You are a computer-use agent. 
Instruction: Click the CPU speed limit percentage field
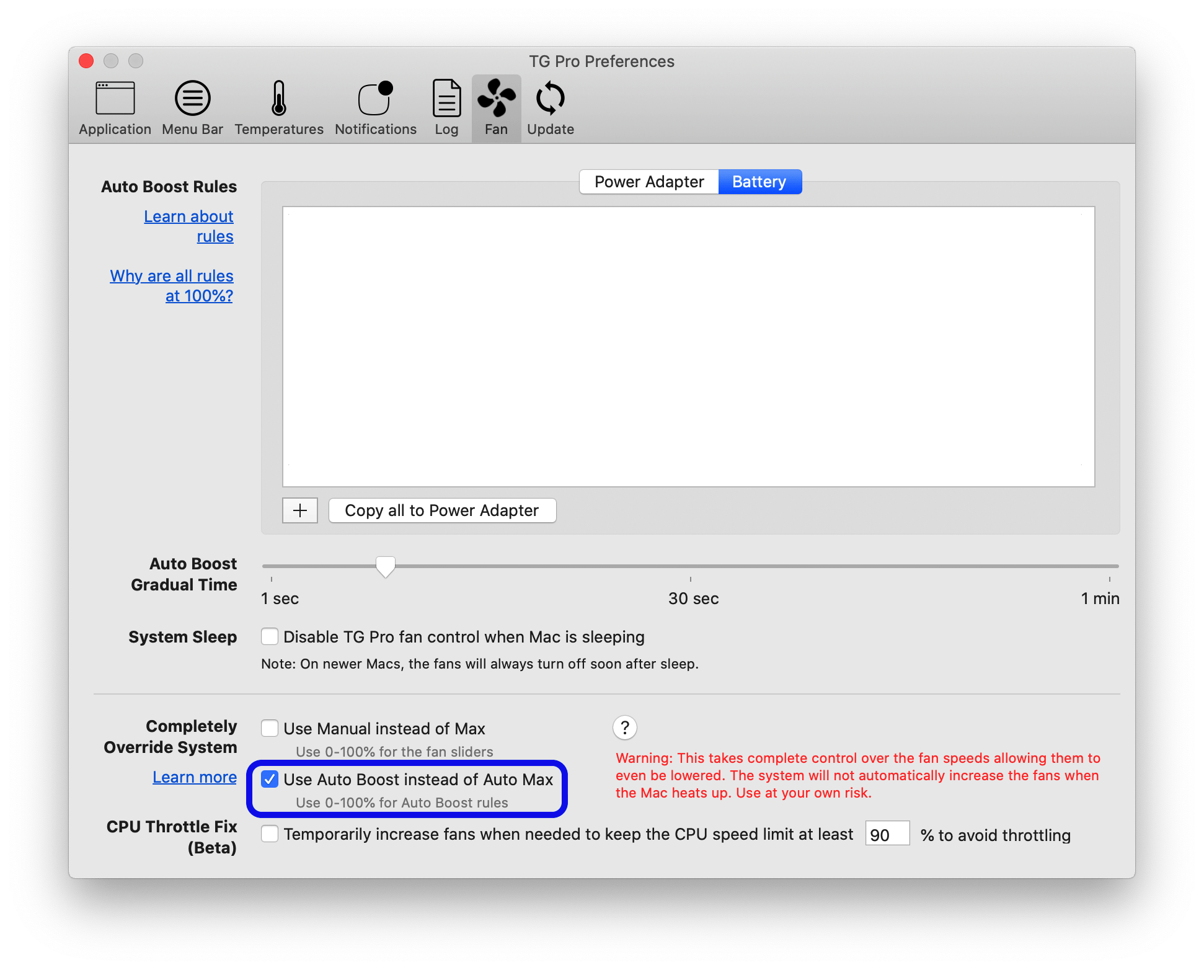pyautogui.click(x=887, y=834)
